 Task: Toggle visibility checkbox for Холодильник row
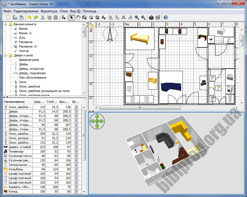76,165
